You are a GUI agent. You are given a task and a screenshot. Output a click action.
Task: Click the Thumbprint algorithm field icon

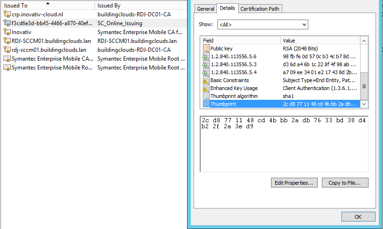point(206,96)
